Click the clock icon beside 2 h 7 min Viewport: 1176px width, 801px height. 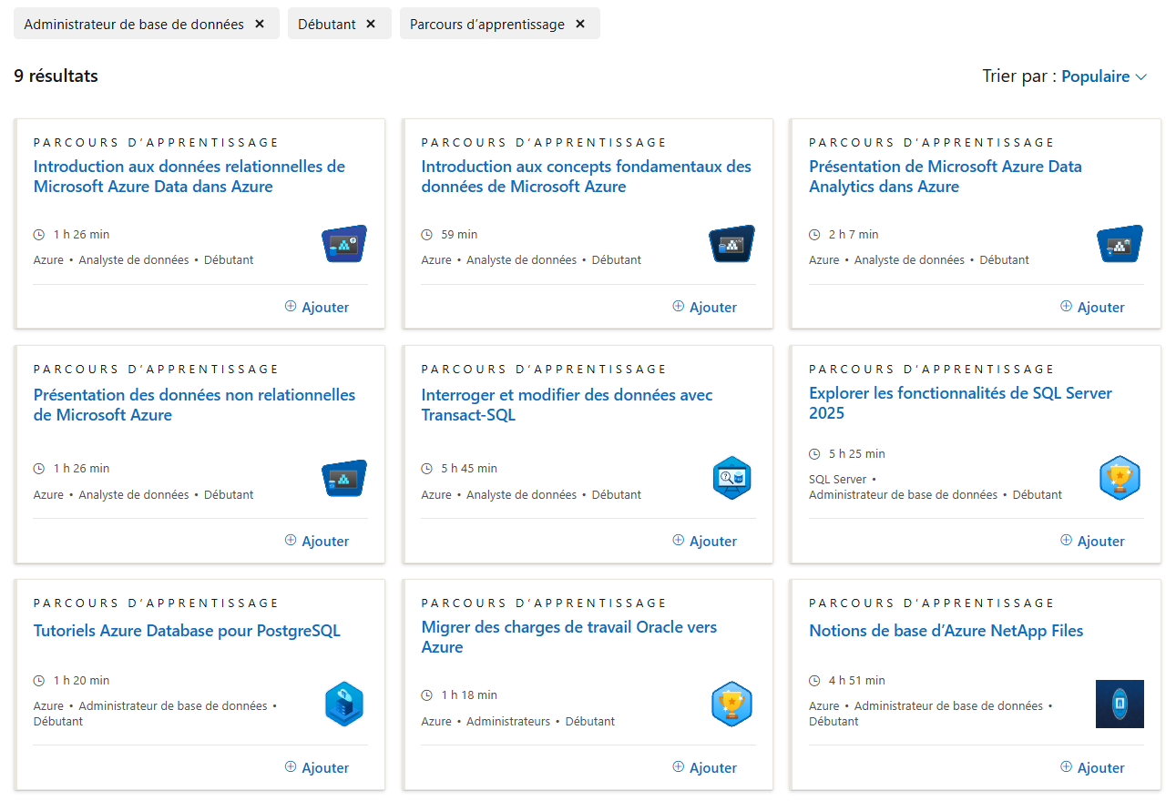click(x=814, y=235)
